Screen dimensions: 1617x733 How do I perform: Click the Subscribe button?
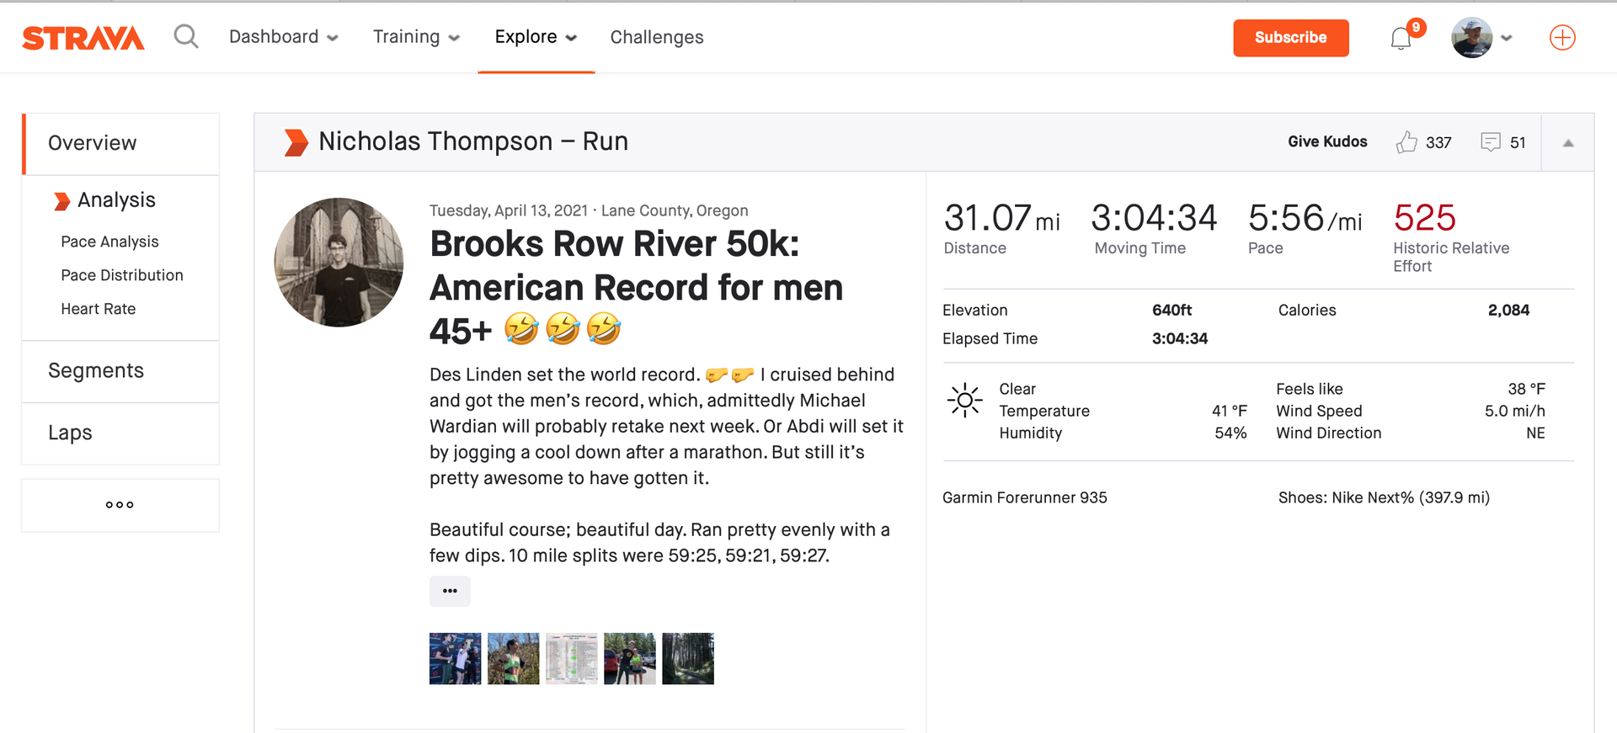pos(1290,38)
